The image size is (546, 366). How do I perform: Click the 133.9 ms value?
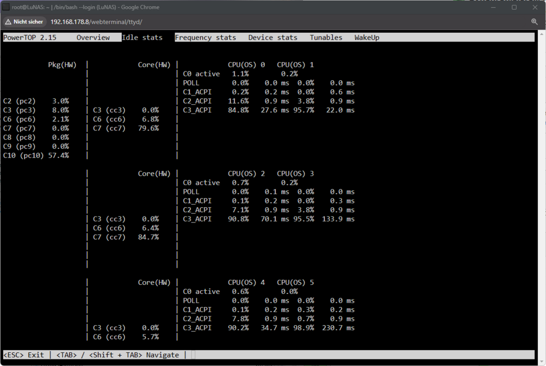338,219
